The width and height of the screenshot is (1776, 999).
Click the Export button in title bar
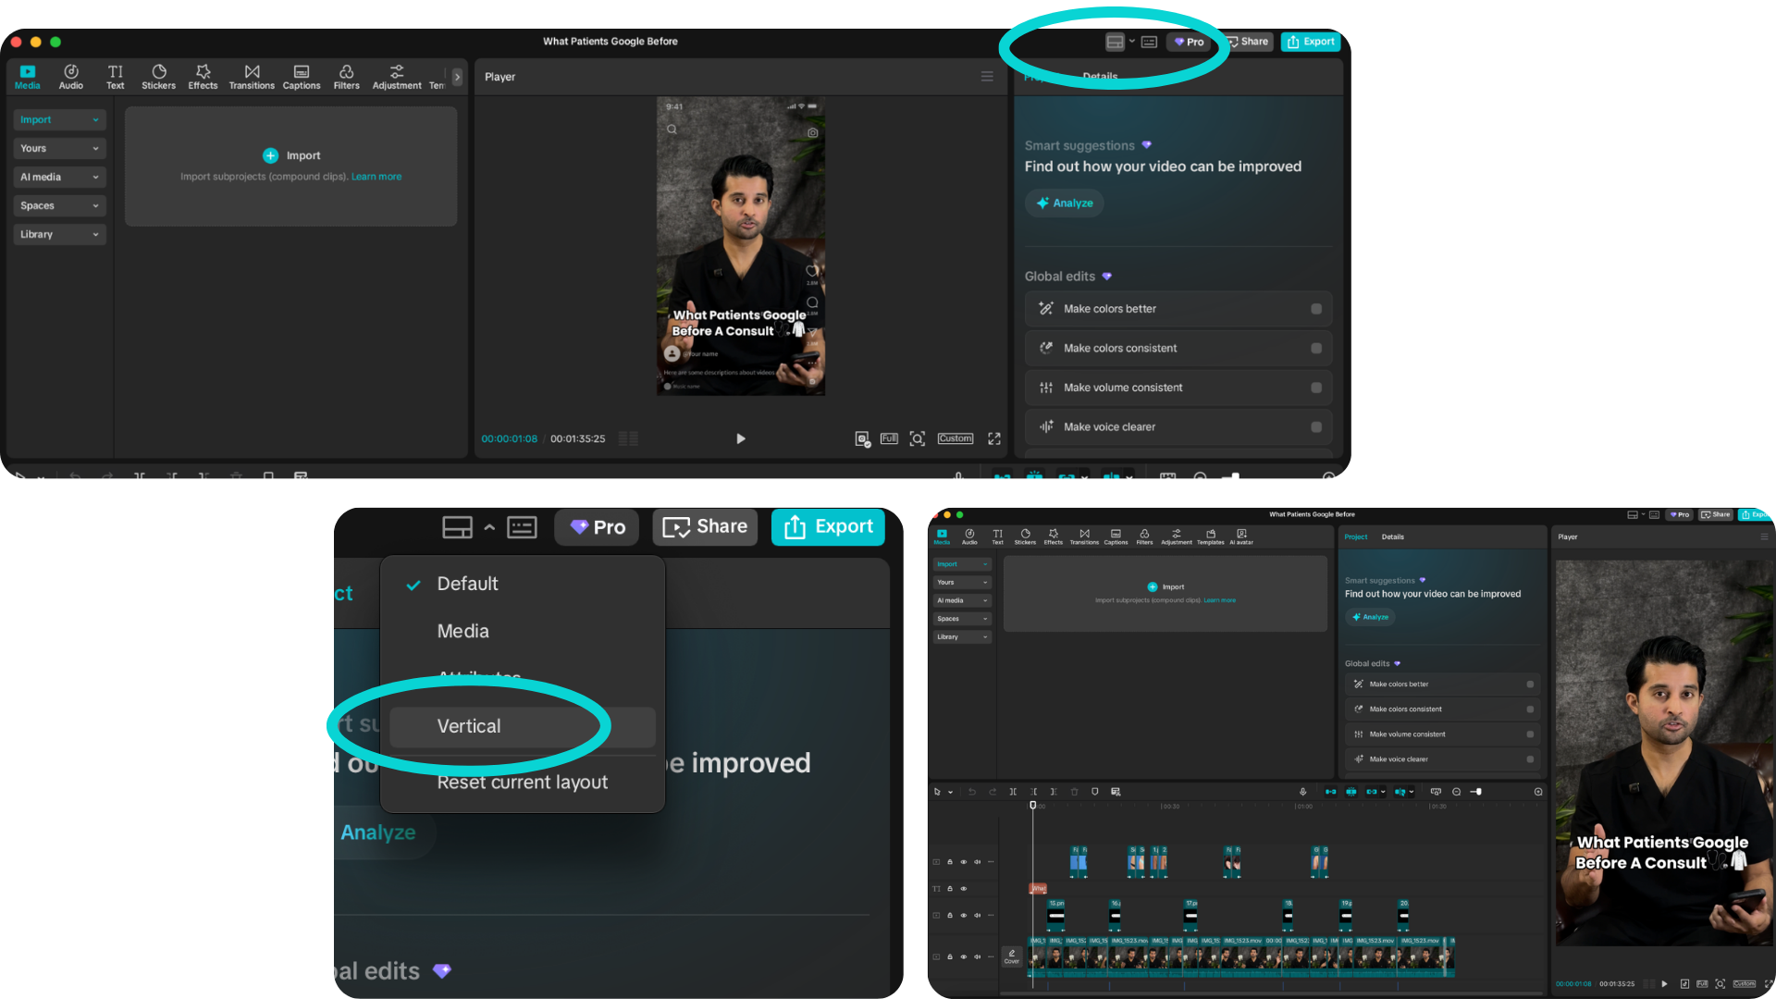(1311, 42)
